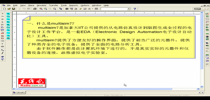The image size is (210, 100).
Task: Open the MISC component group
Action: 2,41
